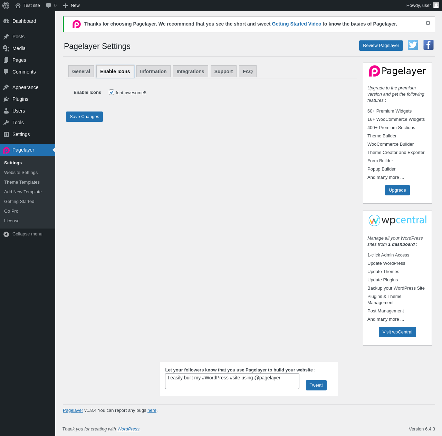Dismiss the Pagelayer welcome notice

[428, 23]
